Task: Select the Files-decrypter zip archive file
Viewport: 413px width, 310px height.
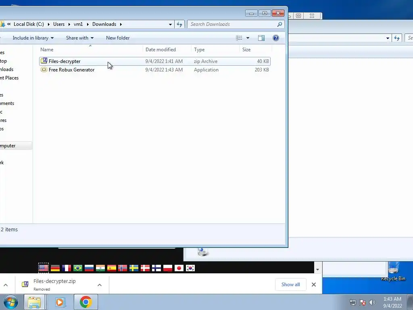Action: click(154, 61)
